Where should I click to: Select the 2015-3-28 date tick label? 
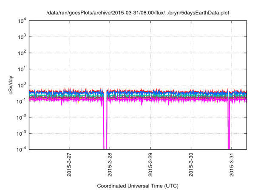(x=110, y=165)
